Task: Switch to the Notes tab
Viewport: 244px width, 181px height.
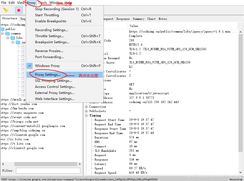Action: click(x=163, y=19)
